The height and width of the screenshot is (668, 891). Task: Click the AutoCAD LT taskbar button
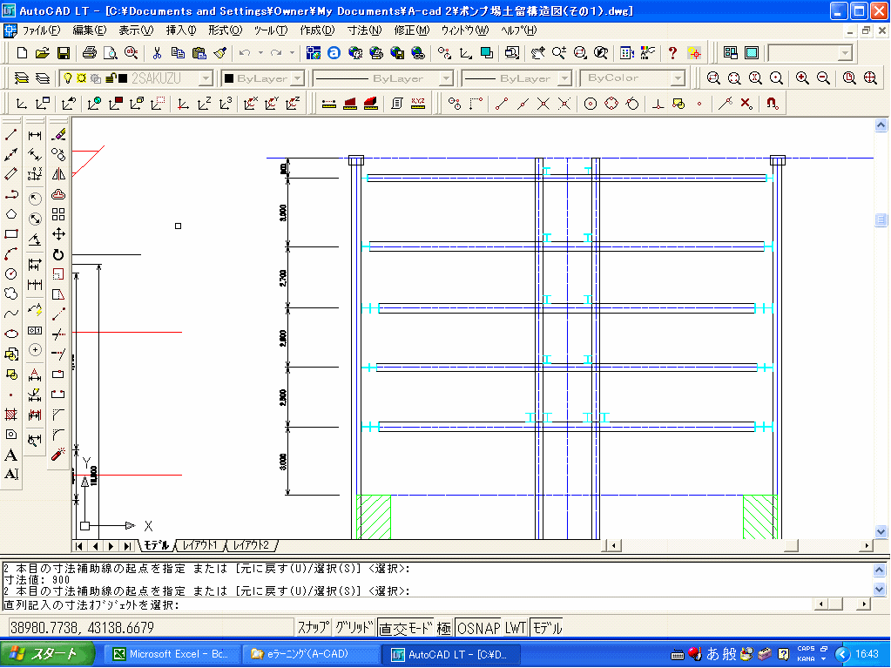(x=451, y=654)
